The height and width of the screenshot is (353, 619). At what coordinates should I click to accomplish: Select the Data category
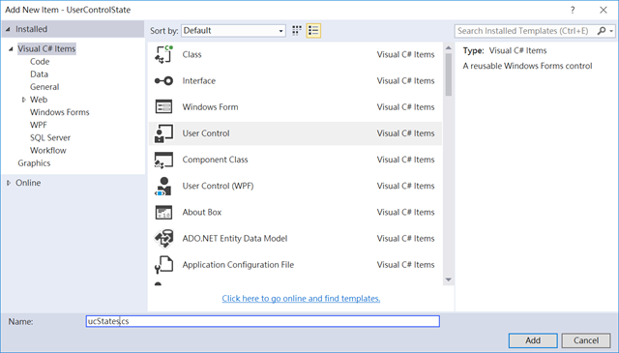(39, 74)
